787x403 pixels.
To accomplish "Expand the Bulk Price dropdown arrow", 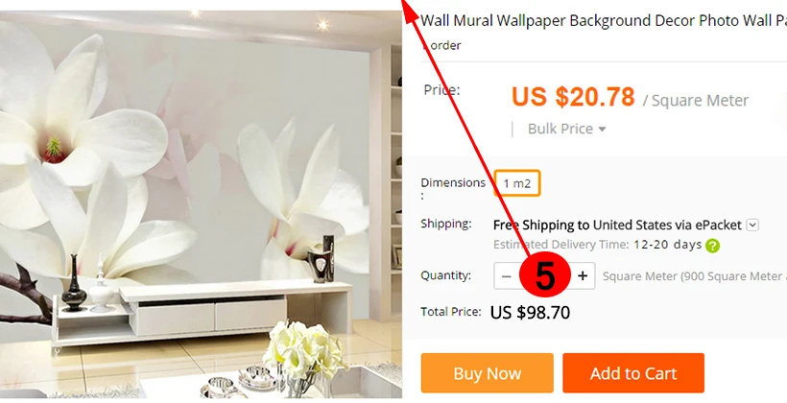I will 603,130.
